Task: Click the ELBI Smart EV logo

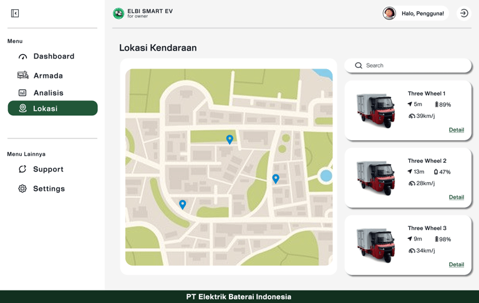Action: click(119, 13)
